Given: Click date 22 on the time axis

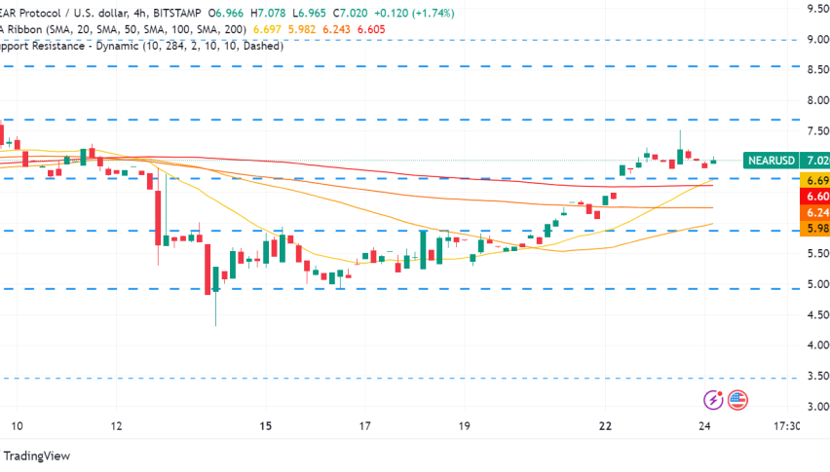Looking at the screenshot, I should [605, 426].
